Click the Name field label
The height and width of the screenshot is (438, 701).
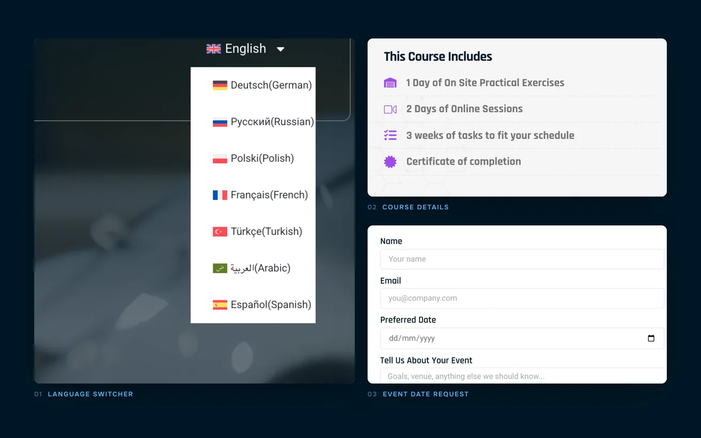coord(391,241)
